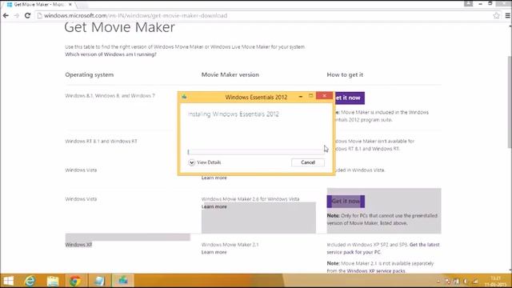Viewport: 512px width, 288px height.
Task: Expand View Details in the installer dialog
Action: coord(205,162)
